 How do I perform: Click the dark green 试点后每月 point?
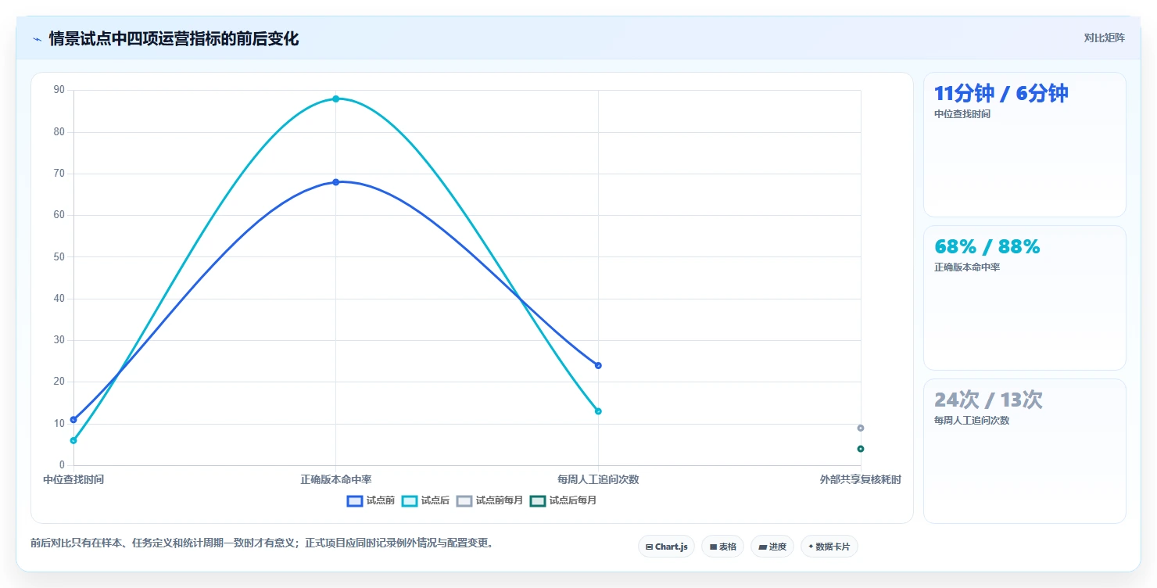tap(861, 449)
